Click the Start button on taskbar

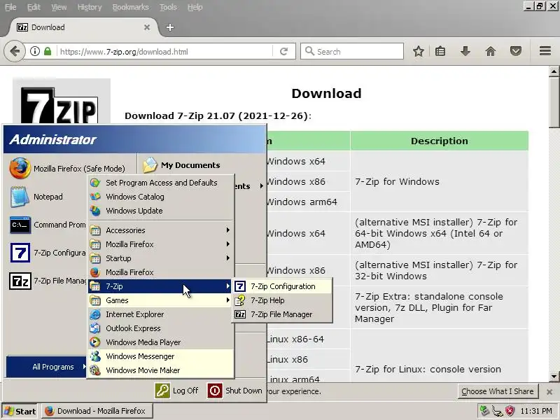pyautogui.click(x=20, y=411)
